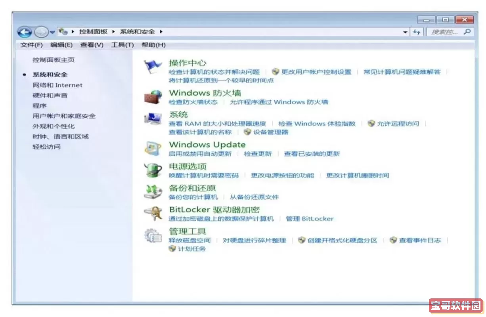Click 将计算机还原到一个较早的时间点 link

pos(221,80)
